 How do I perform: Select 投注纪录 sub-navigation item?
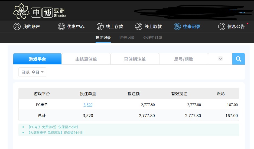[103, 38]
